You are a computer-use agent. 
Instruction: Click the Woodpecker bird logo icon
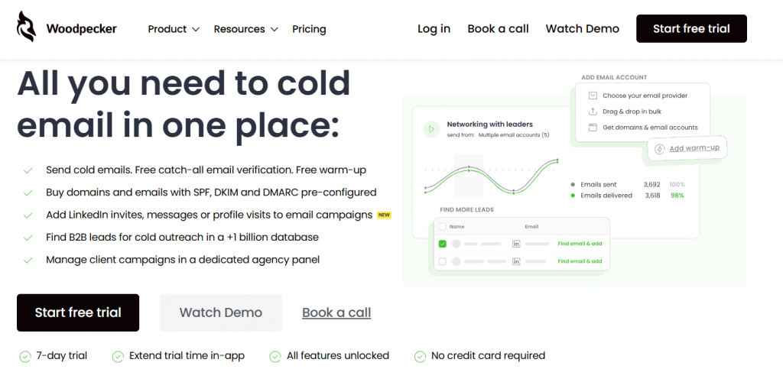click(26, 28)
